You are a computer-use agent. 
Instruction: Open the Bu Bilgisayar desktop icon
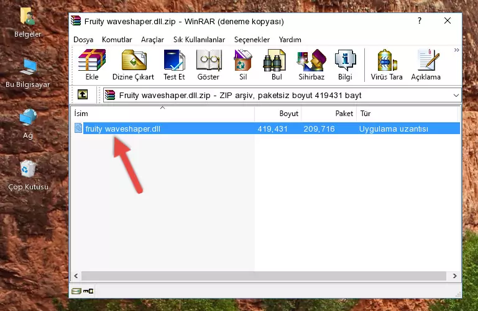pyautogui.click(x=27, y=74)
